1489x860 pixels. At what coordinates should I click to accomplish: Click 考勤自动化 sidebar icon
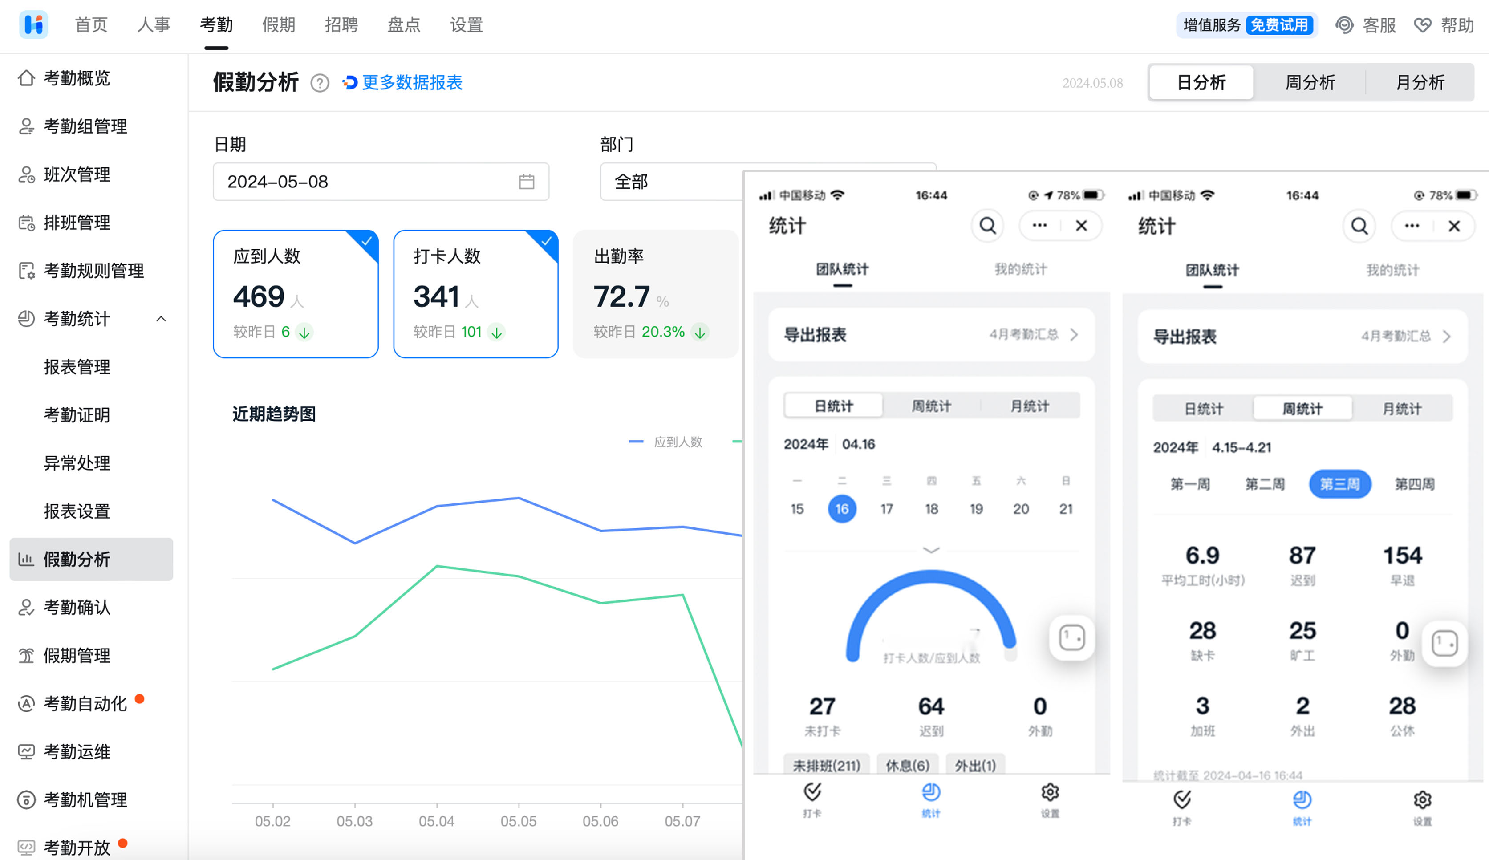click(27, 703)
